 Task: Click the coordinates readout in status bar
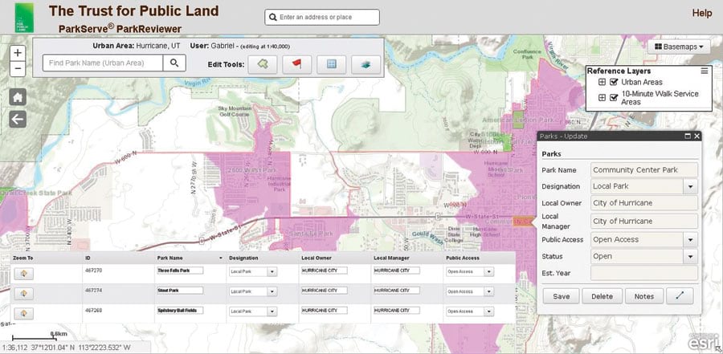pyautogui.click(x=67, y=347)
